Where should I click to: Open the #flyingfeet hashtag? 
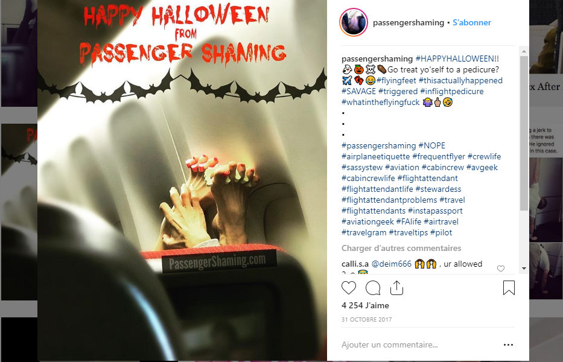point(396,80)
